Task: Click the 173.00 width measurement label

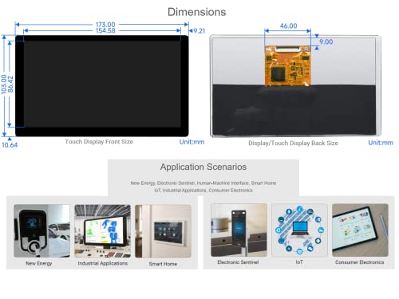Action: point(105,25)
